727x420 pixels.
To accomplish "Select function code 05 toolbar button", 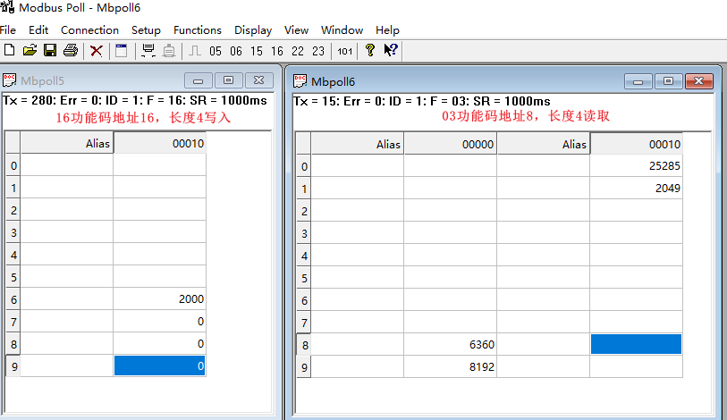I will pos(216,52).
